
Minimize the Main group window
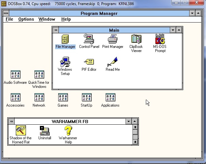(x=173, y=30)
